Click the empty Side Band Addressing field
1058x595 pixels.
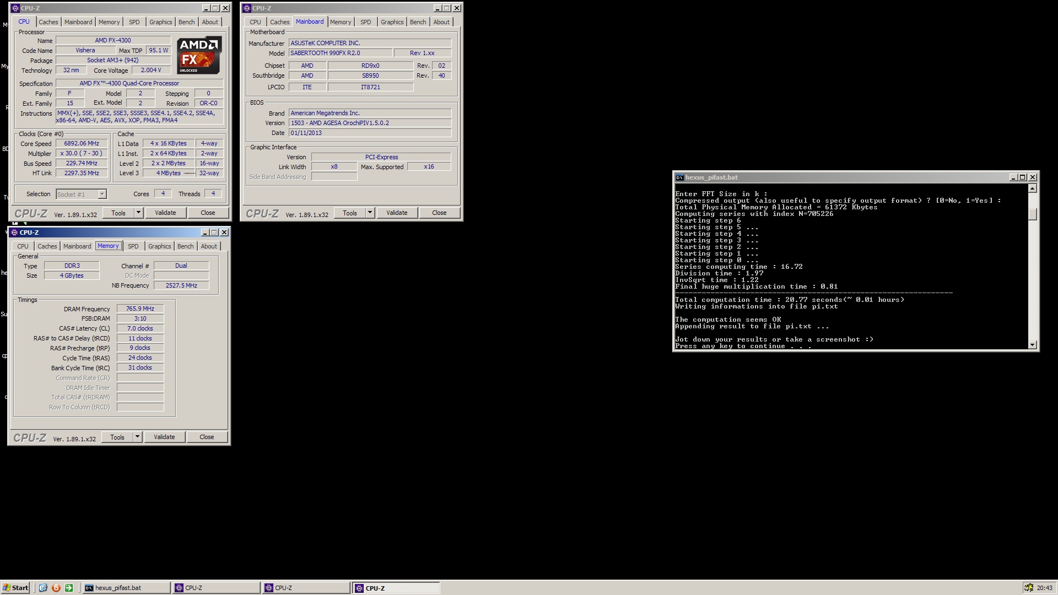[x=334, y=176]
